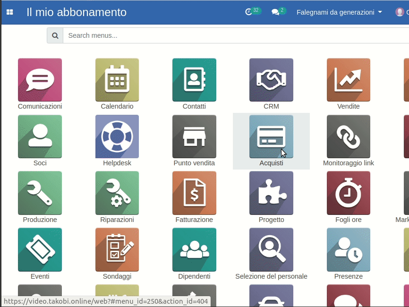This screenshot has height=307, width=409.
Task: Click the apps grid home icon
Action: click(9, 12)
